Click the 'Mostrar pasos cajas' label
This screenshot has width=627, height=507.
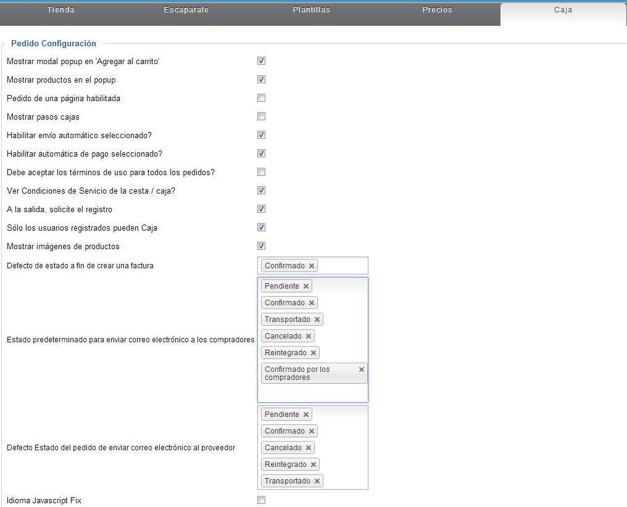(x=43, y=117)
